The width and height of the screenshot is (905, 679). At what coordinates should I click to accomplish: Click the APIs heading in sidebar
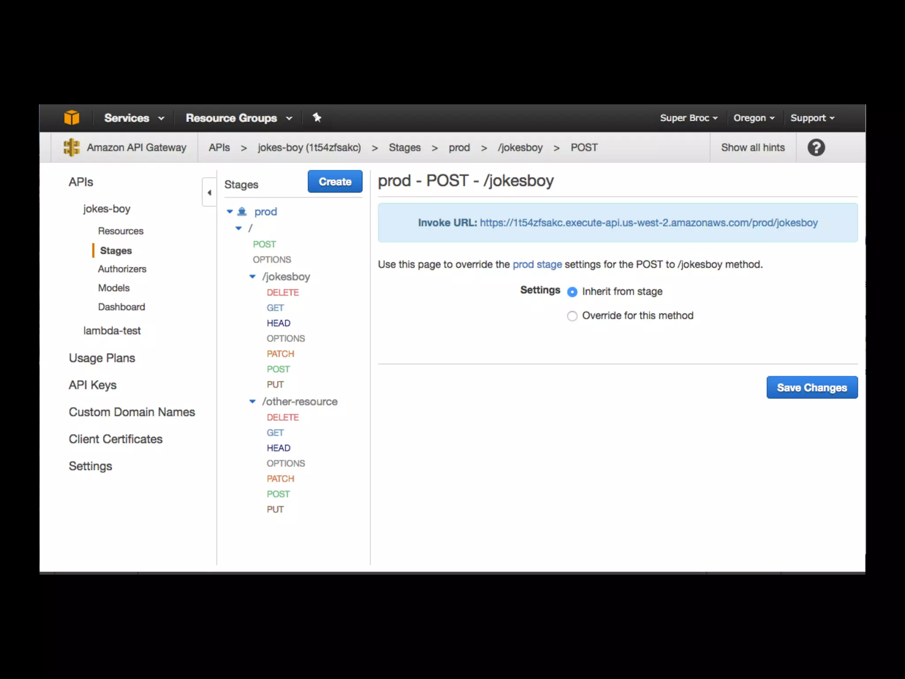[81, 182]
